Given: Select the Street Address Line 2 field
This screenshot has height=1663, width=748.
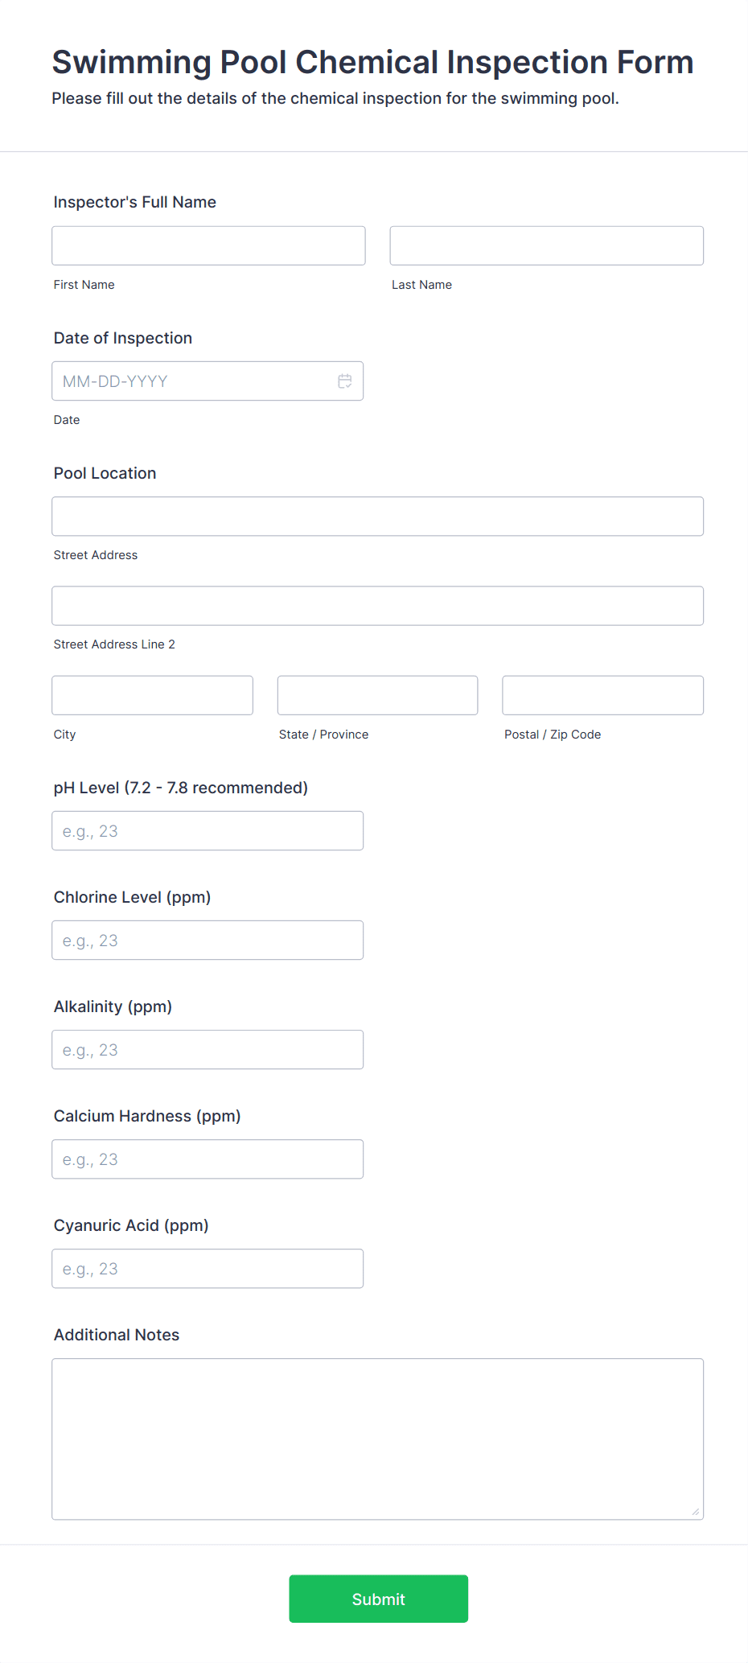Looking at the screenshot, I should (377, 606).
